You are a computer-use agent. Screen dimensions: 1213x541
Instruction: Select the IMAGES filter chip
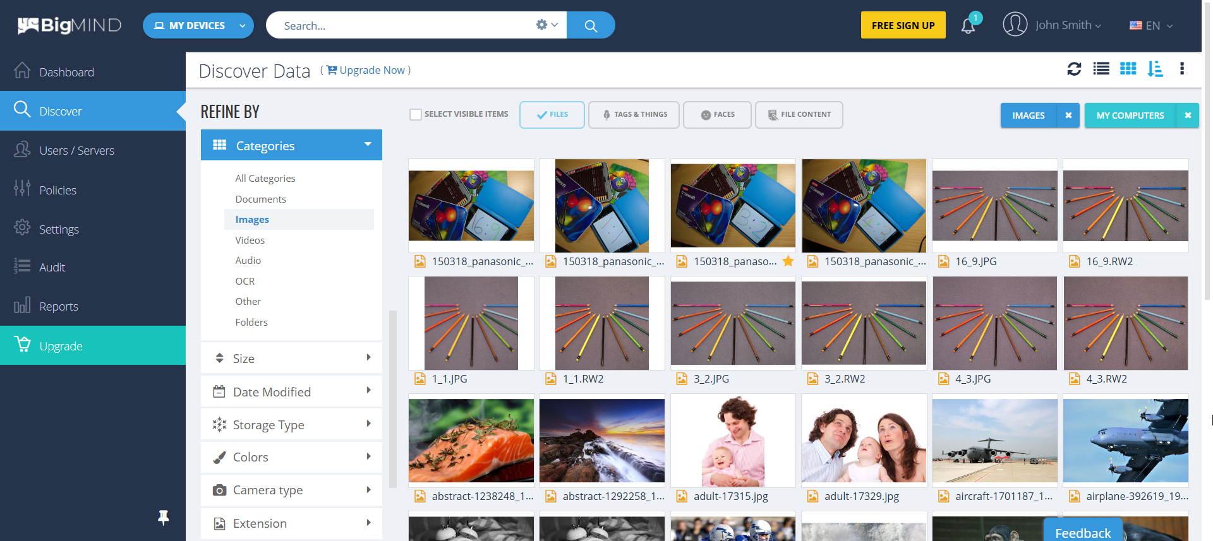coord(1028,116)
